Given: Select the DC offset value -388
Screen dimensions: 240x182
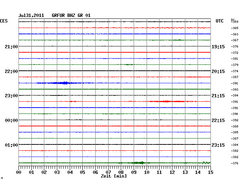Looking at the screenshot, I should coord(234,126).
